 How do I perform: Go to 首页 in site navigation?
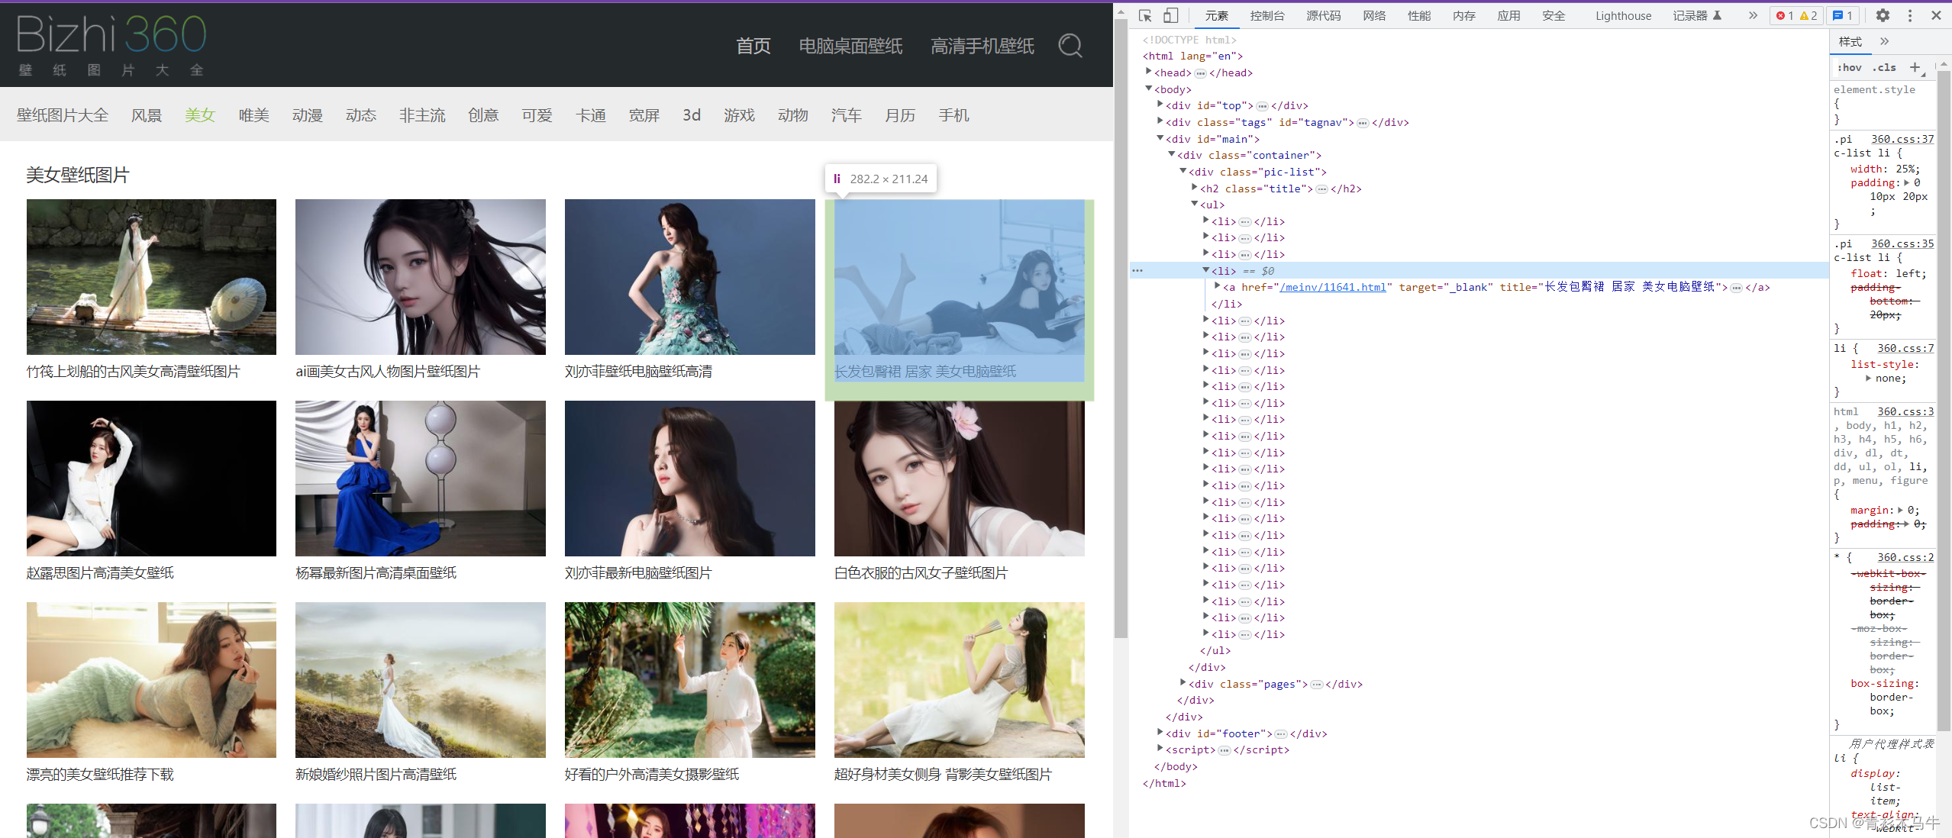pos(753,46)
